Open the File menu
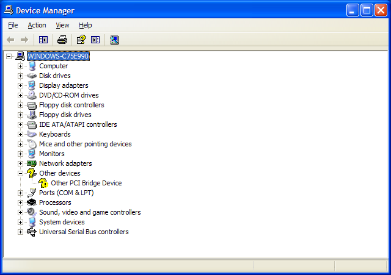Screen dimensions: 391x275 coord(13,25)
